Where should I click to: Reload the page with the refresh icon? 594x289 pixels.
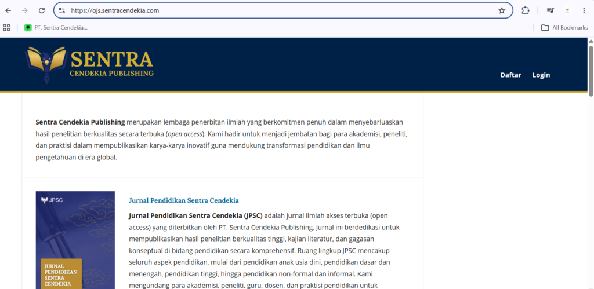(42, 10)
